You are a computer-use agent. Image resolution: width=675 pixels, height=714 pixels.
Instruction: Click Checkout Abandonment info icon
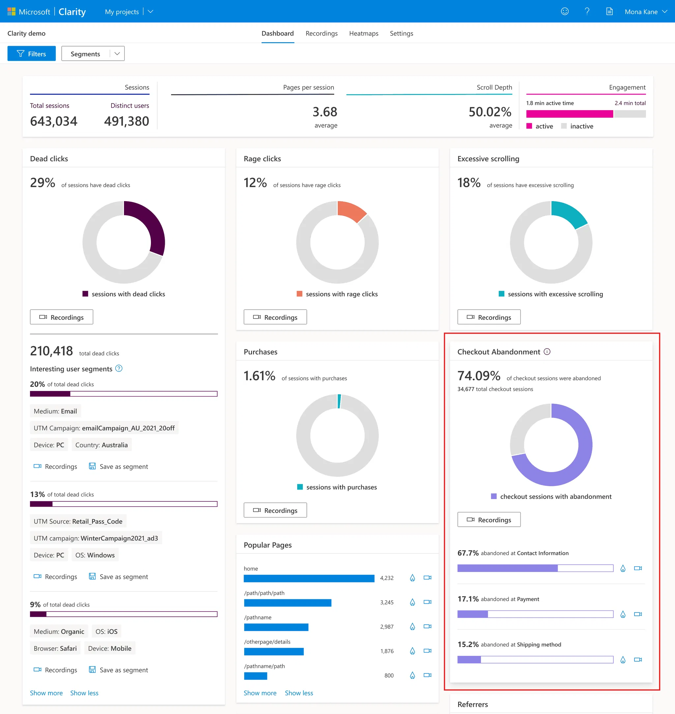547,352
